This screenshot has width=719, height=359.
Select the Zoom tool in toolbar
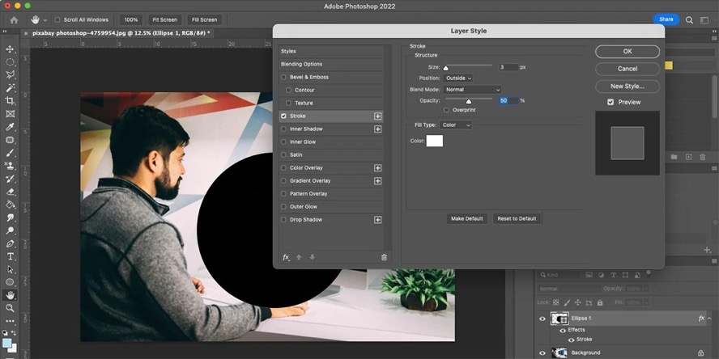click(x=11, y=308)
